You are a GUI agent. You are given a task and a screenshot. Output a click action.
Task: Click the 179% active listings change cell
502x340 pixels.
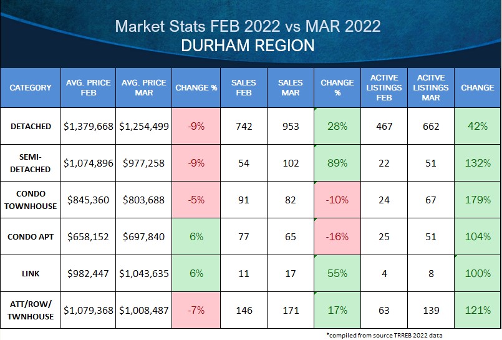(x=477, y=200)
